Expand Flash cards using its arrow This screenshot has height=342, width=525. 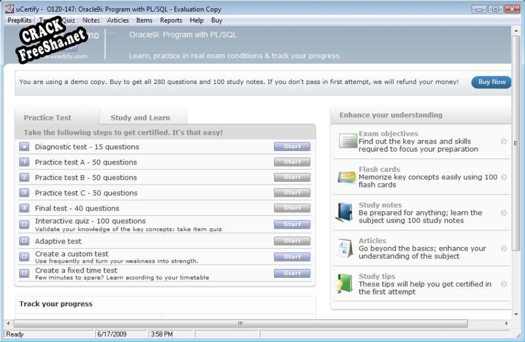click(x=504, y=177)
